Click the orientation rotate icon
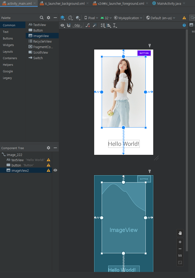This screenshot has width=195, height=278. tap(70, 18)
